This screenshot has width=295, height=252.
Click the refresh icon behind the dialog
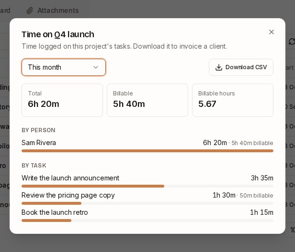pos(292,42)
